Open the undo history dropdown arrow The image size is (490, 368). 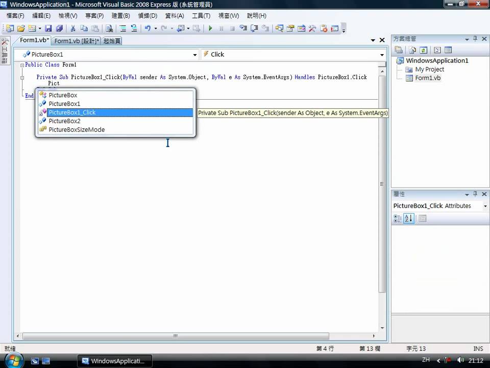coord(156,29)
